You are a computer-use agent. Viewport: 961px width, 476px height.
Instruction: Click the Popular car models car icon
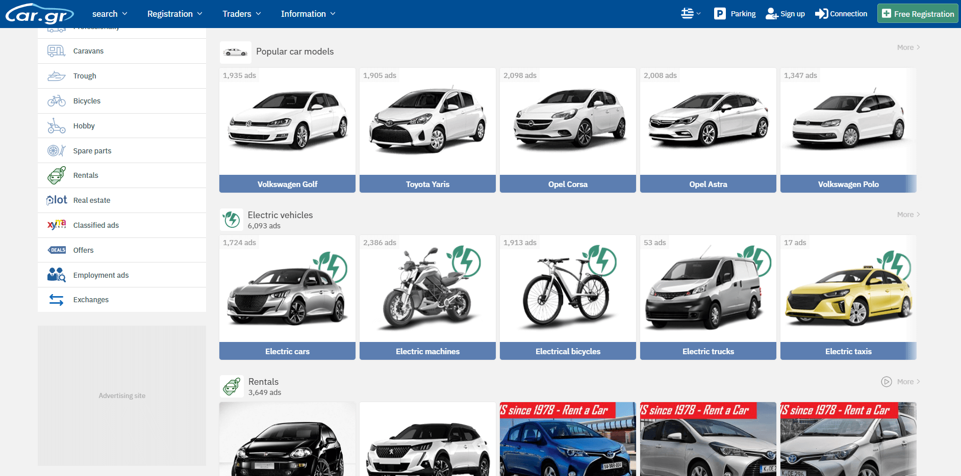click(236, 52)
